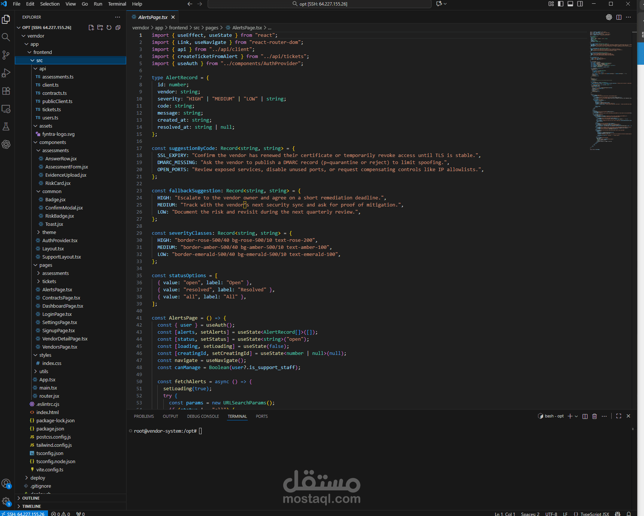Close the terminal panel
The height and width of the screenshot is (516, 644).
coord(628,416)
